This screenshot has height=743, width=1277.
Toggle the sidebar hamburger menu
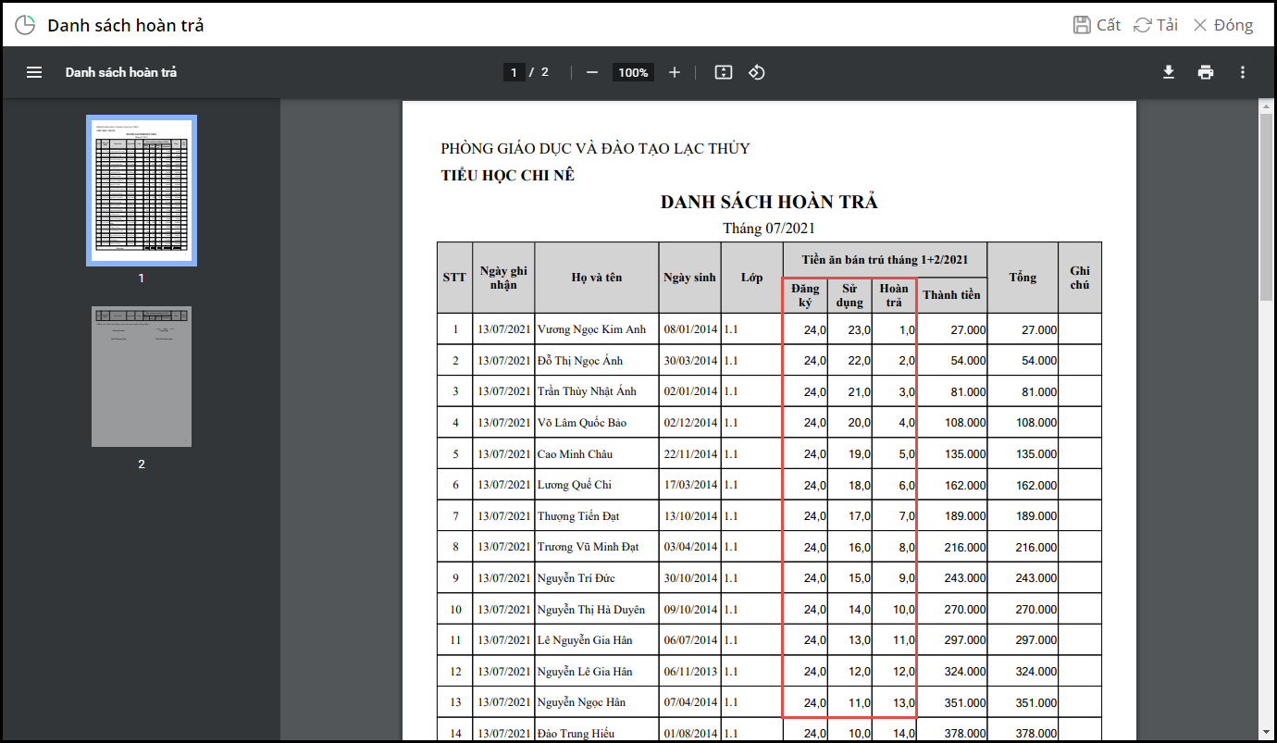34,72
